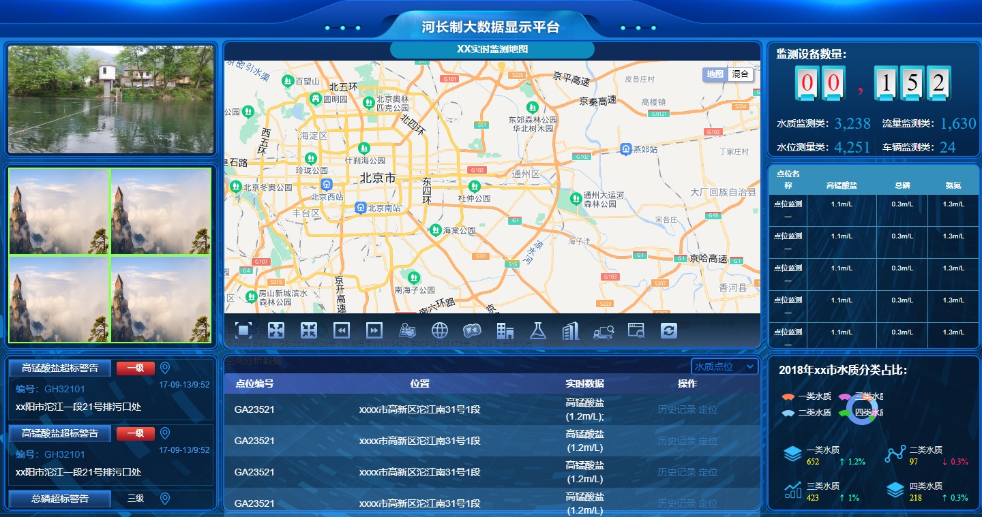Click the fast-forward double-arrow icon
This screenshot has height=517, width=982.
point(374,330)
